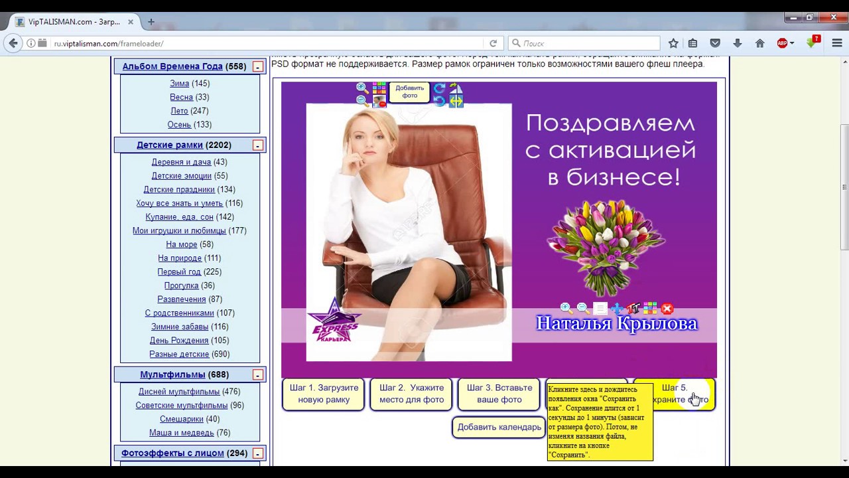Show the bookmarks list icon
The width and height of the screenshot is (849, 478).
click(x=693, y=43)
